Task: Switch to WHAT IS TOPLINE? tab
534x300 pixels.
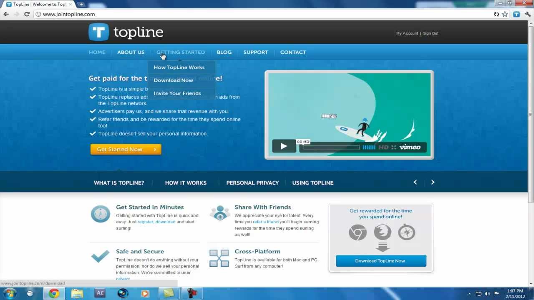Action: pyautogui.click(x=119, y=182)
